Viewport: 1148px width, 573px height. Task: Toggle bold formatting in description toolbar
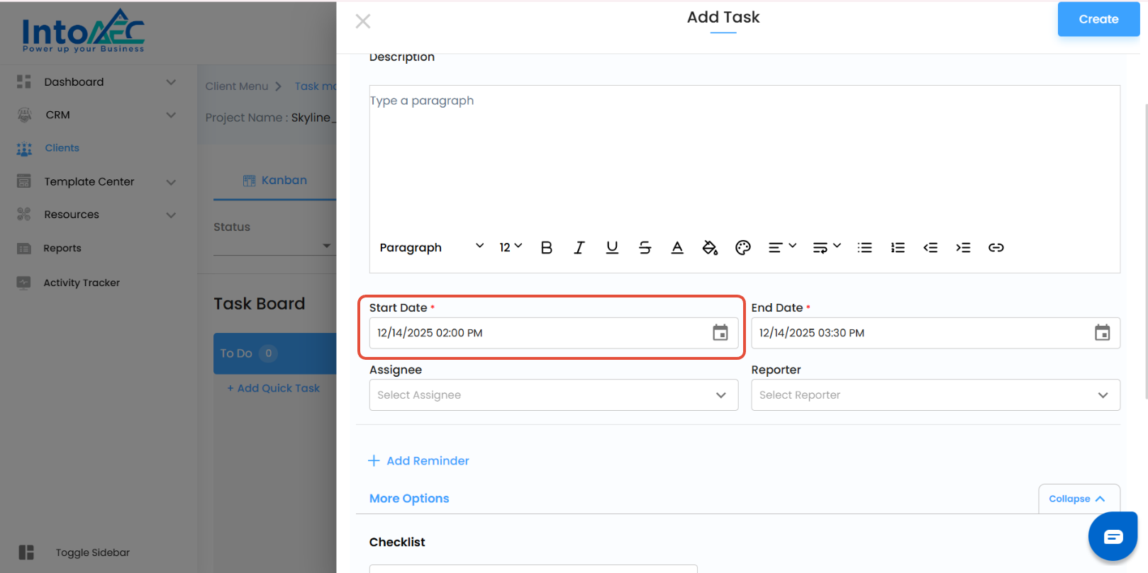[x=546, y=248]
